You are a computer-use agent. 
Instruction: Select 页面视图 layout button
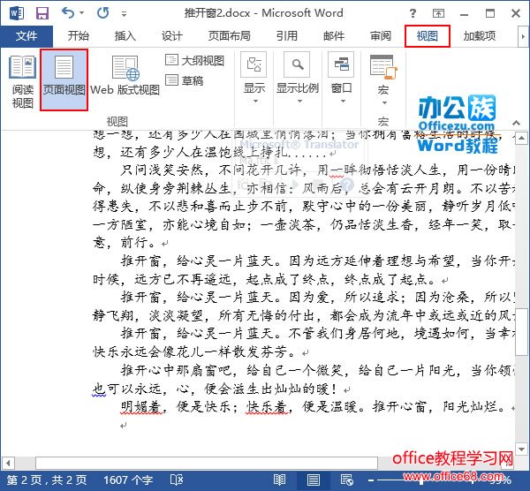pos(64,80)
